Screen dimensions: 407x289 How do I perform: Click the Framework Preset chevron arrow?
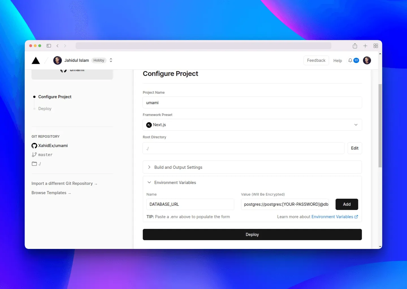click(x=356, y=125)
